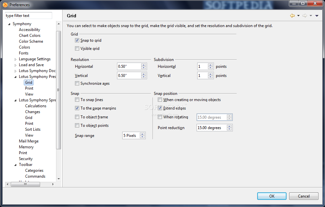The width and height of the screenshot is (325, 207).
Task: Open the Security preference page
Action: click(26, 159)
